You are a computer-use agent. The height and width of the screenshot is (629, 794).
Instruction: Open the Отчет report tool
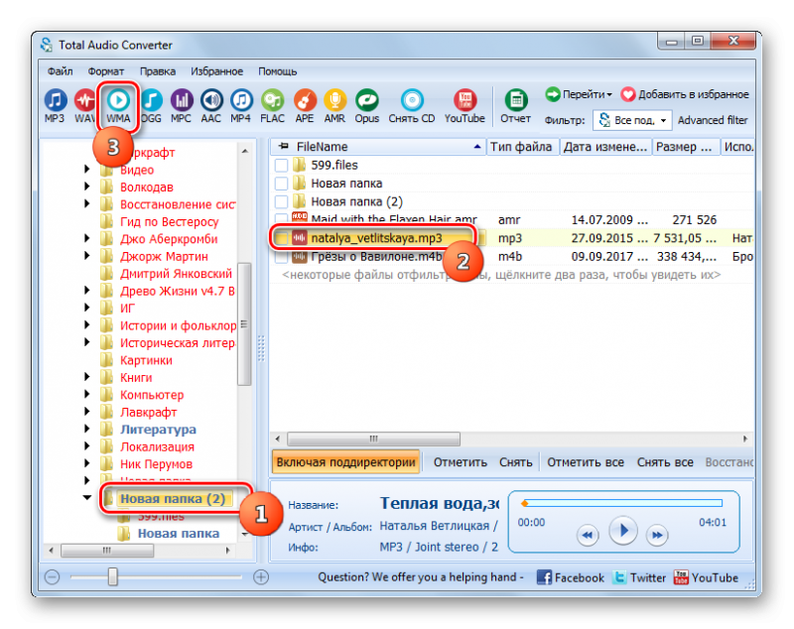pyautogui.click(x=515, y=104)
